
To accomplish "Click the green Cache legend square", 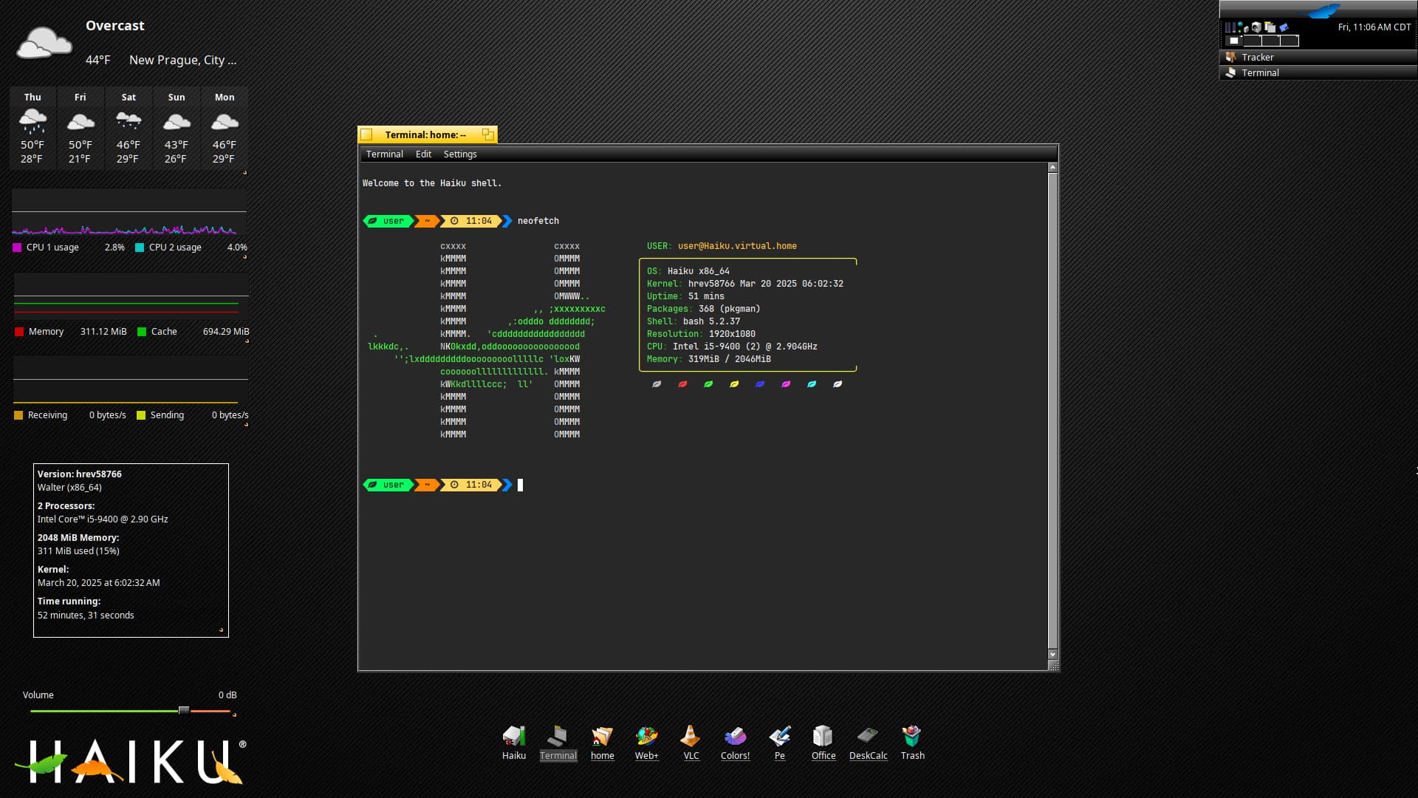I will pos(142,332).
